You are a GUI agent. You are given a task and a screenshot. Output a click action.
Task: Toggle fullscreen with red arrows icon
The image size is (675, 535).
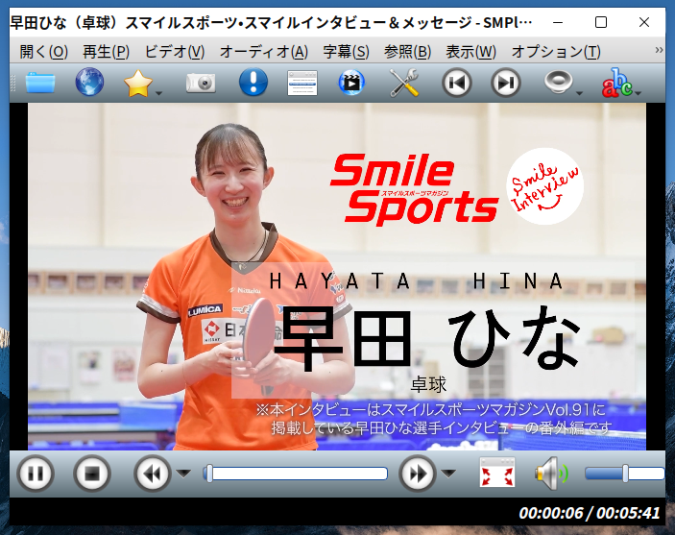(497, 473)
